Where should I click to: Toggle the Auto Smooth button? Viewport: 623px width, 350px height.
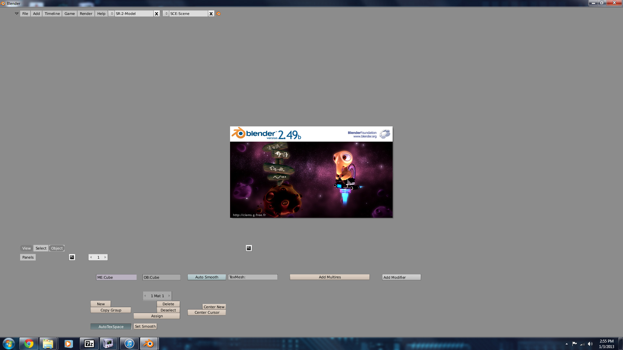(207, 277)
